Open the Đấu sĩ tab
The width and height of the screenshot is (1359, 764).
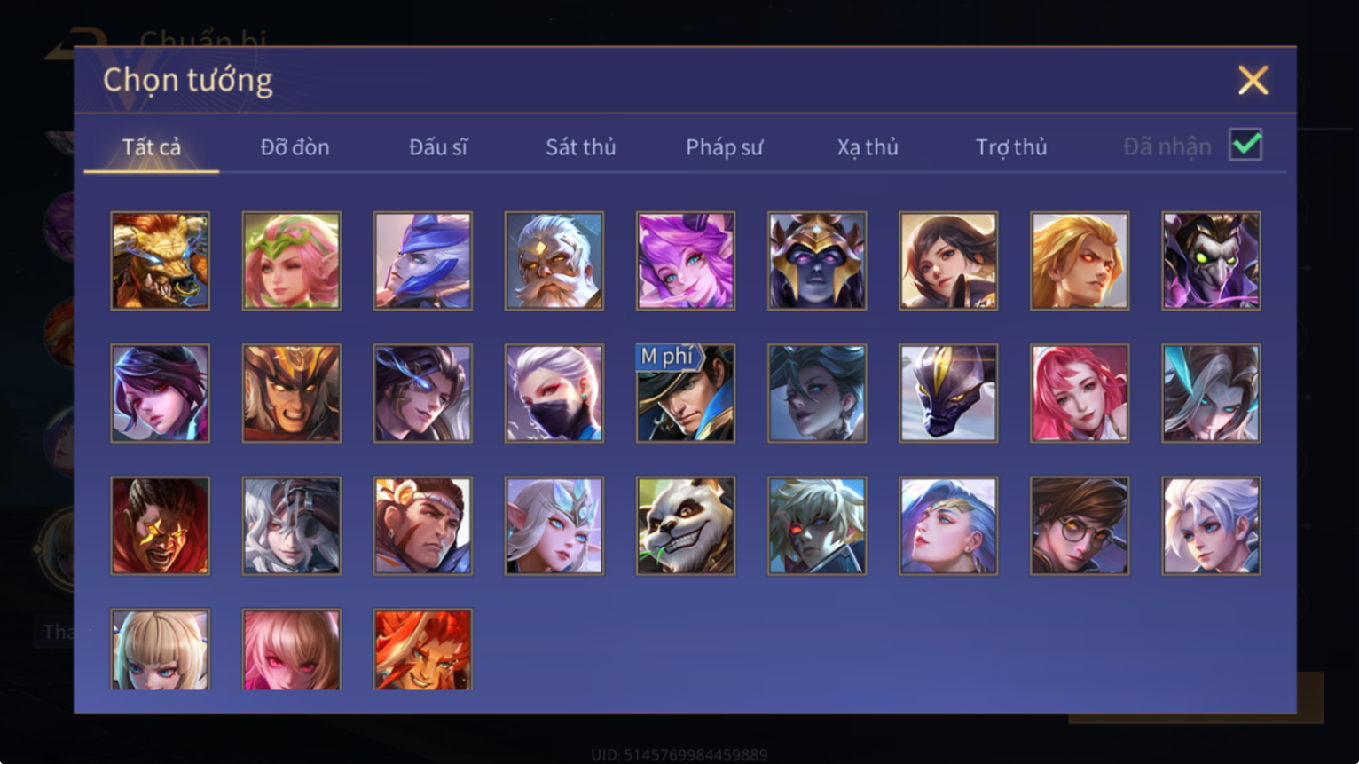(x=438, y=147)
